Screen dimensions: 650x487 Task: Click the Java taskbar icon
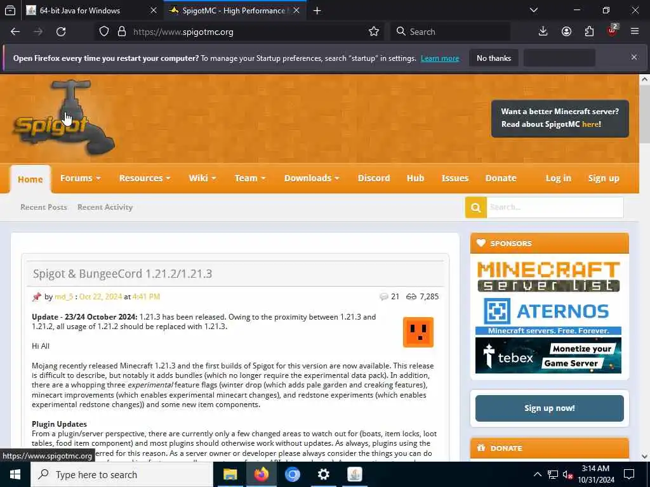pos(354,474)
